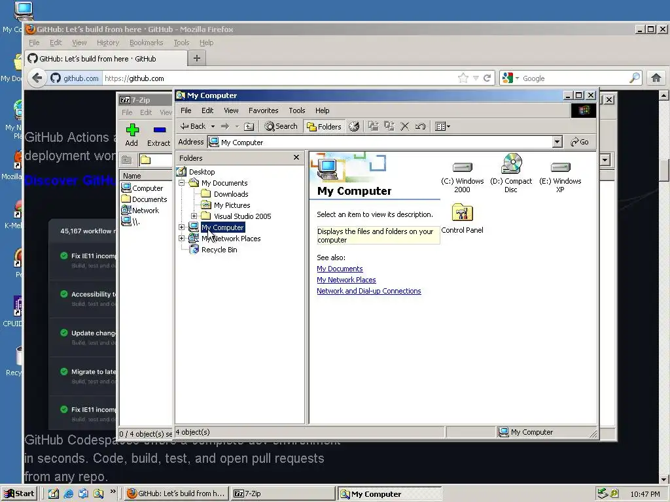This screenshot has width=670, height=502.
Task: Open the History toolbar icon
Action: click(x=354, y=126)
